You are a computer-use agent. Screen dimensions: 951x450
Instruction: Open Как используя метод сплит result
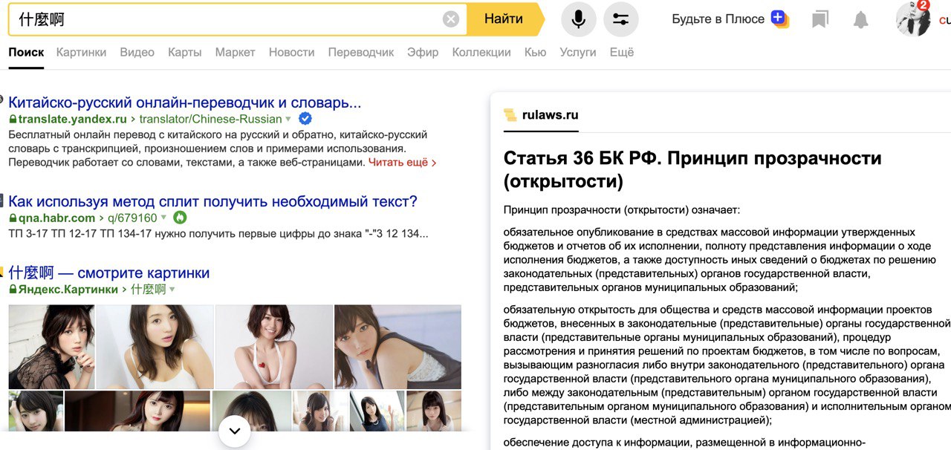[x=212, y=201]
